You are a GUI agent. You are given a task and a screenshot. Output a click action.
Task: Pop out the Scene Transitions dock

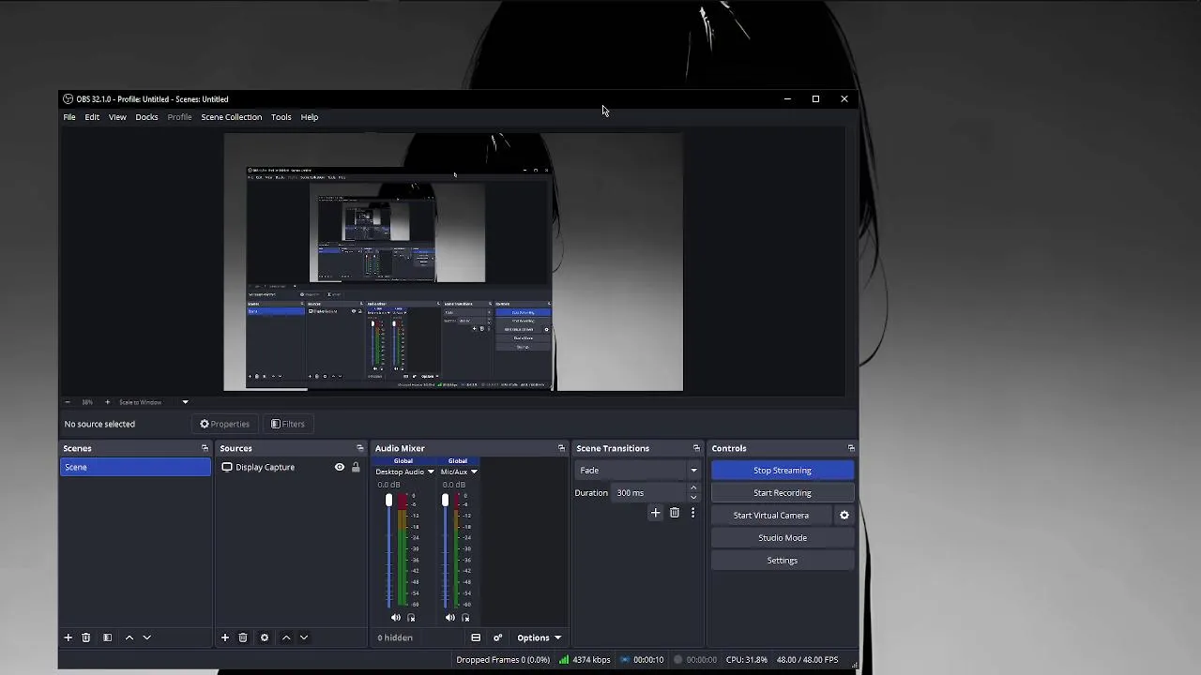click(696, 448)
